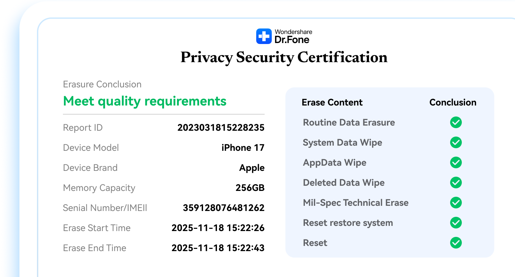Click the end time 2025-11-18 15:22:43
Image resolution: width=515 pixels, height=277 pixels.
click(x=218, y=248)
